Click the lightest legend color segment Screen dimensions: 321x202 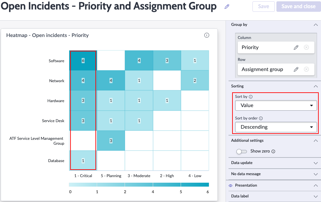pyautogui.click(x=83, y=185)
